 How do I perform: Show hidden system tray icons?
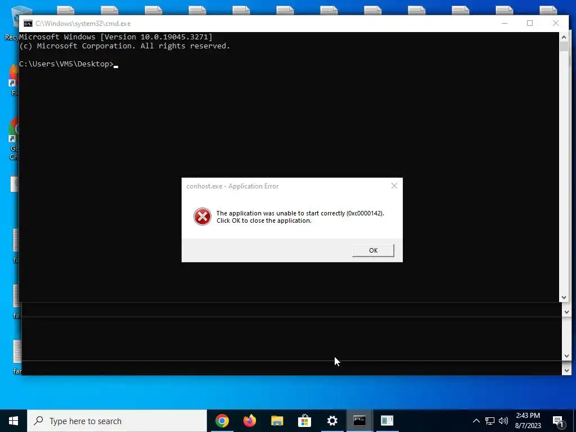click(x=476, y=421)
